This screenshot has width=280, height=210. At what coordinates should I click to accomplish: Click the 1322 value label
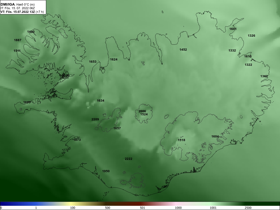tap(248, 65)
